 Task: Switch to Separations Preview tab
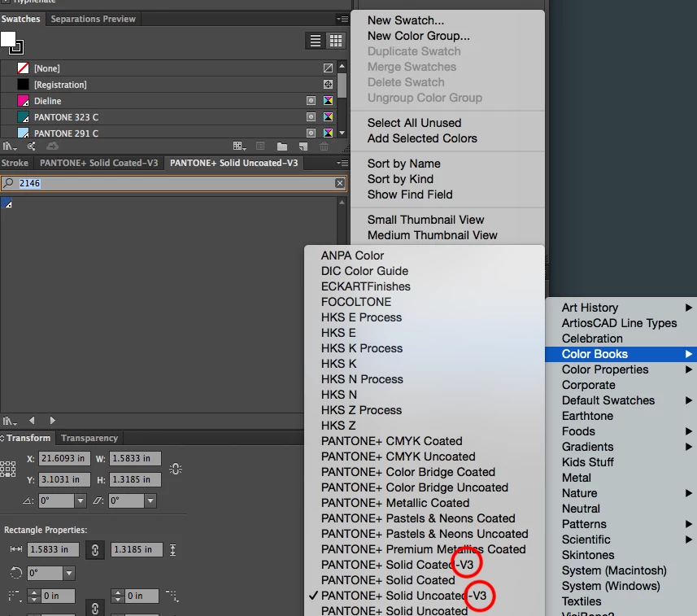tap(93, 19)
